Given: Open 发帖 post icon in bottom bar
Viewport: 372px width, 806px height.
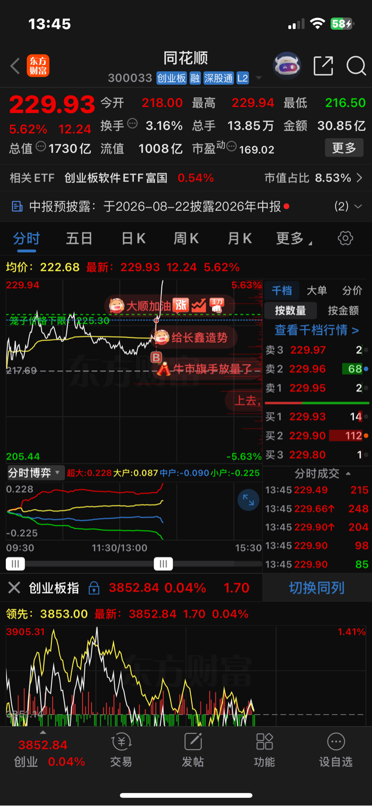Looking at the screenshot, I should pos(193,750).
